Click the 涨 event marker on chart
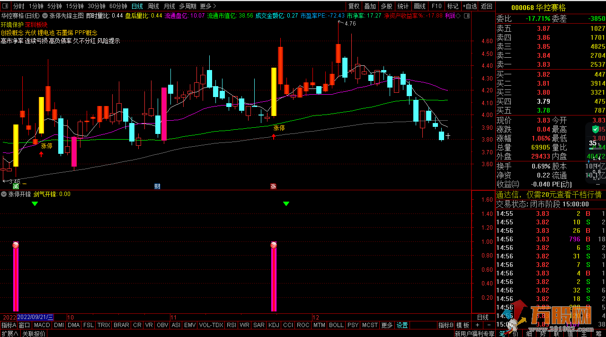 tap(273, 186)
